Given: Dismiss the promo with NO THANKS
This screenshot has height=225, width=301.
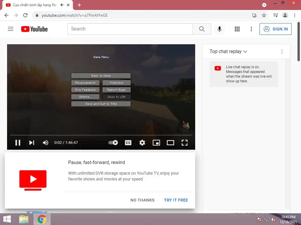Looking at the screenshot, I should (143, 200).
